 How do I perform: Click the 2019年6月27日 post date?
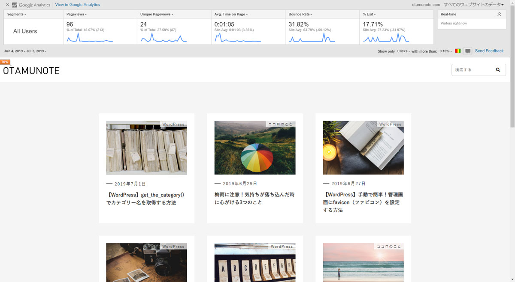tap(348, 184)
